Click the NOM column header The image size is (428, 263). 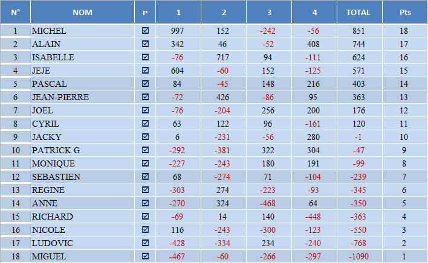(82, 12)
